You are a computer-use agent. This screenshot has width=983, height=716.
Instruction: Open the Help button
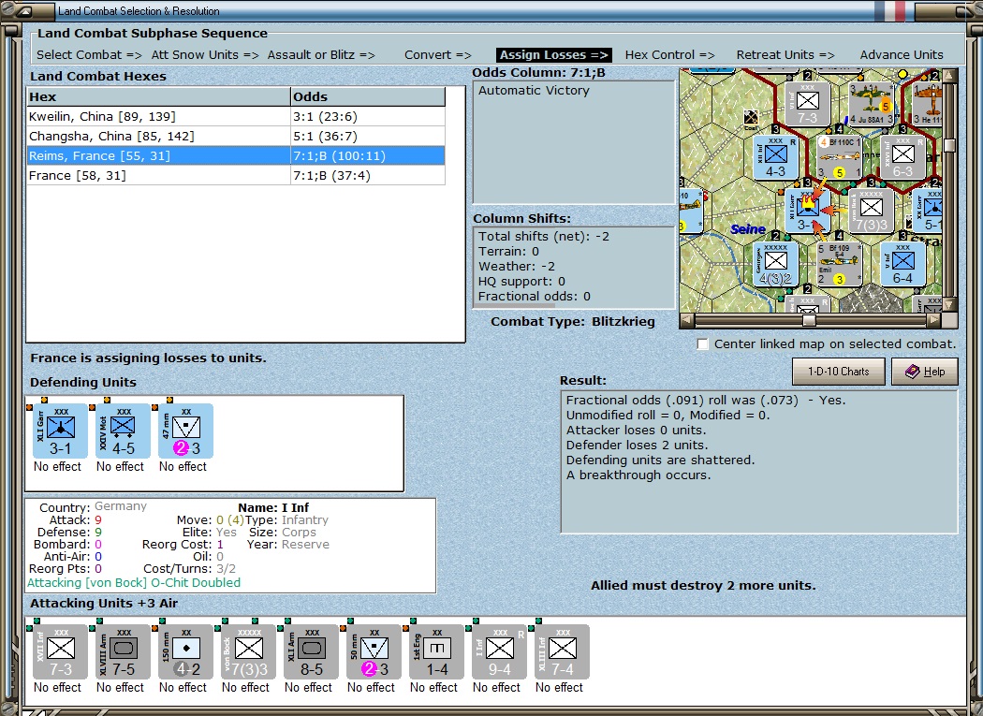pyautogui.click(x=925, y=372)
